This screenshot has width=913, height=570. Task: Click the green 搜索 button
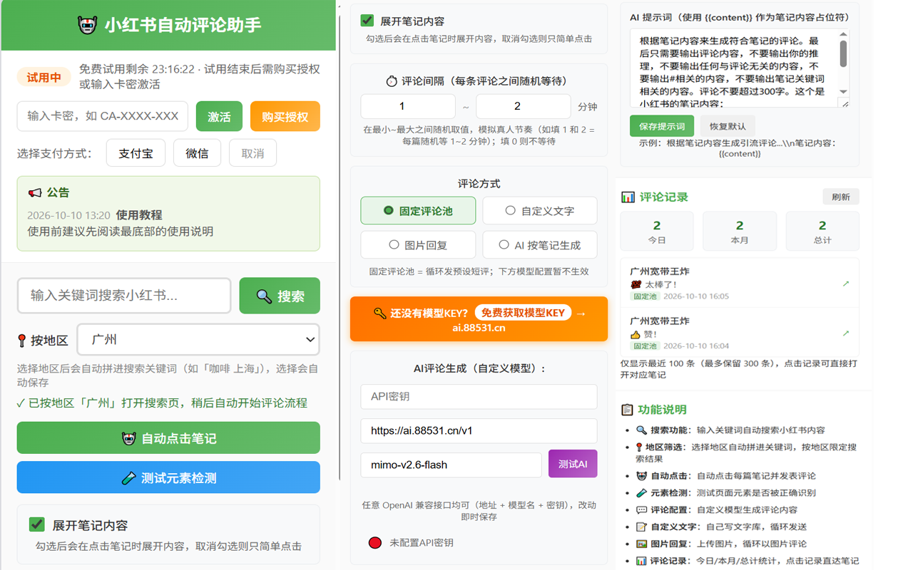click(x=280, y=296)
